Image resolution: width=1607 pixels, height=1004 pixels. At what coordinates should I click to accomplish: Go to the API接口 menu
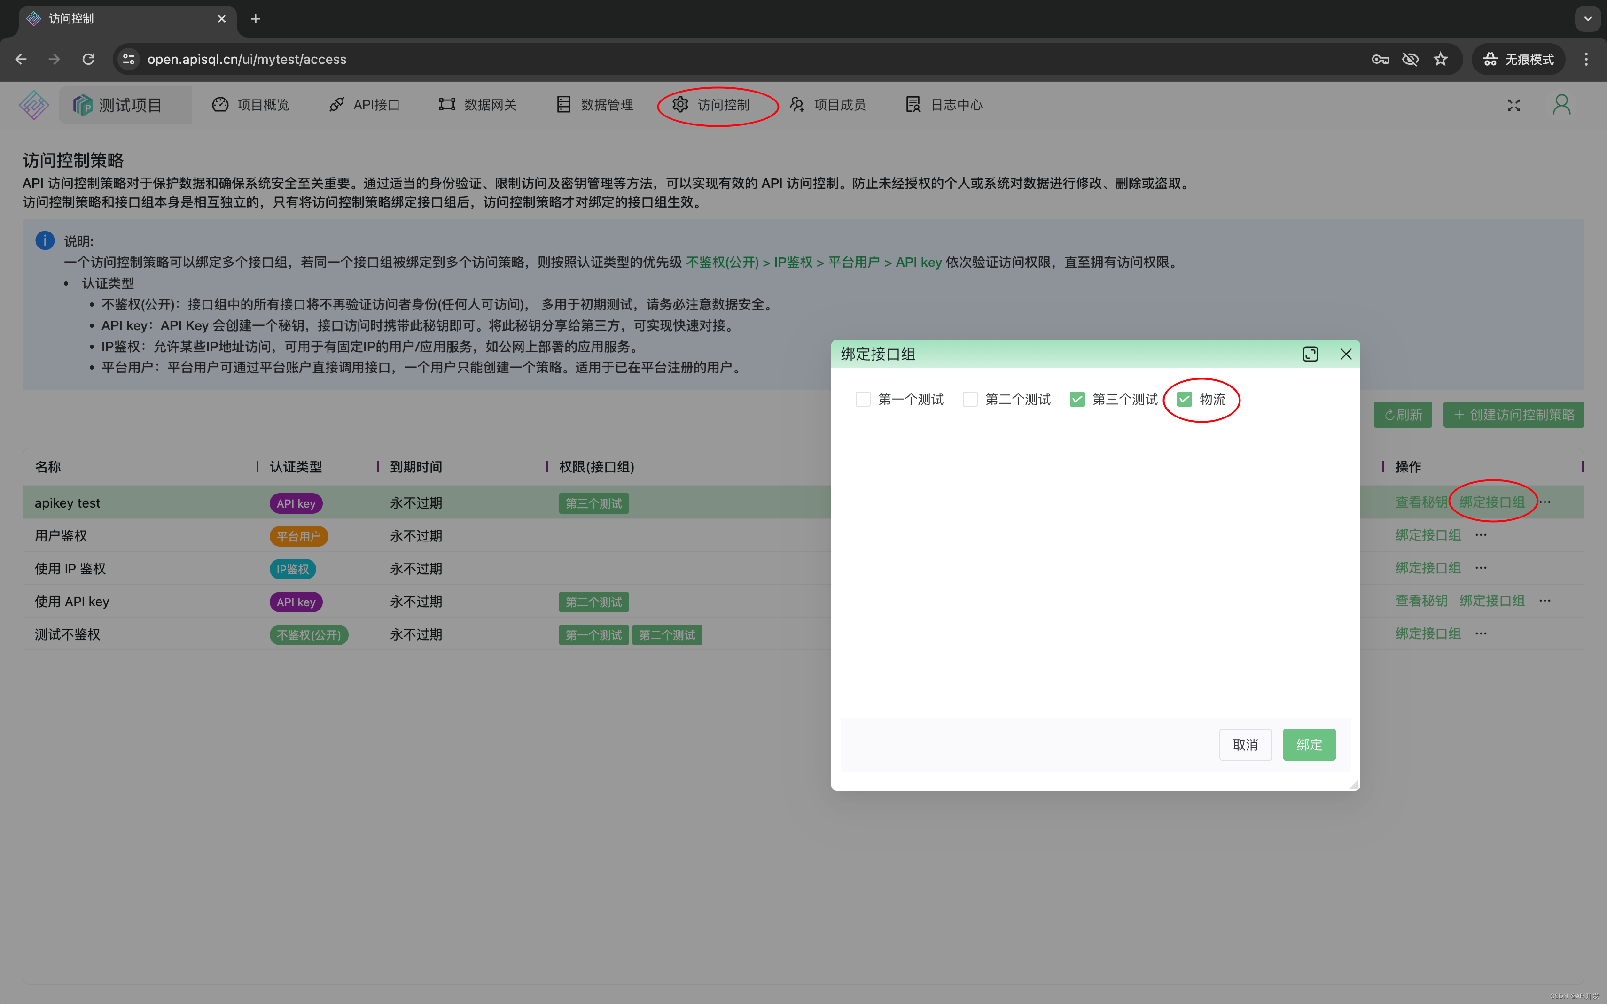click(x=365, y=105)
